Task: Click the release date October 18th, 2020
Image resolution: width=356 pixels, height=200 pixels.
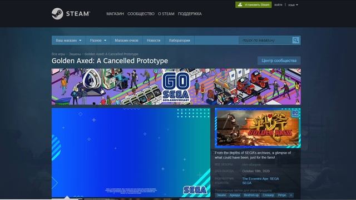Action: pyautogui.click(x=256, y=171)
